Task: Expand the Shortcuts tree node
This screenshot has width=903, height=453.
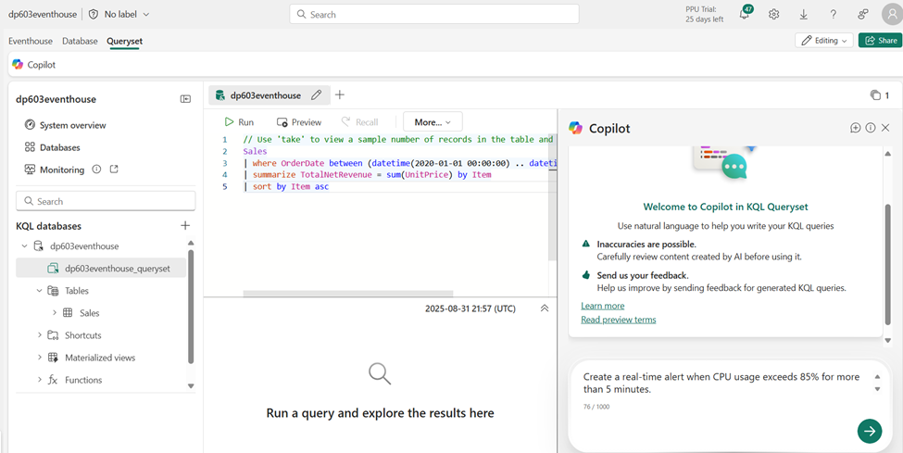Action: (39, 334)
